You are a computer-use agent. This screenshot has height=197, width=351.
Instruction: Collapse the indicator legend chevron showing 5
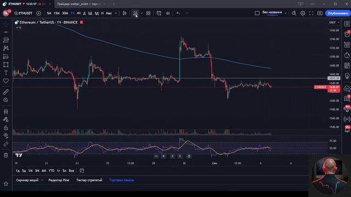coord(19,28)
